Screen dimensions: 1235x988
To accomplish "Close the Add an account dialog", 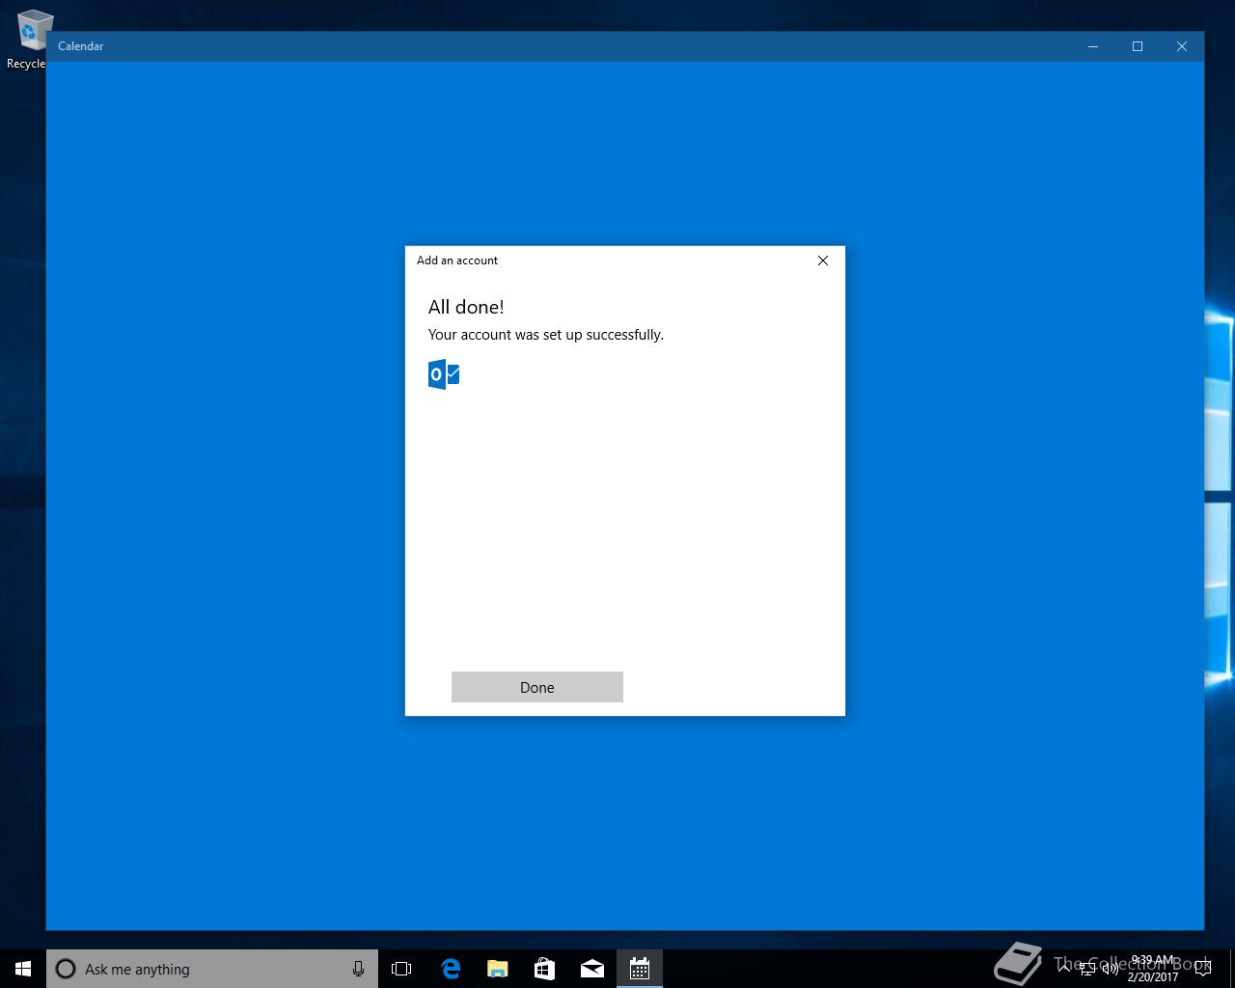I will pos(823,261).
